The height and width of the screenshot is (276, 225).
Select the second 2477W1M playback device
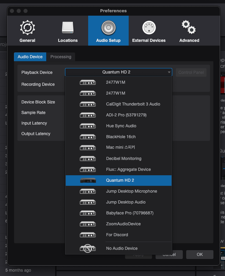coord(118,93)
